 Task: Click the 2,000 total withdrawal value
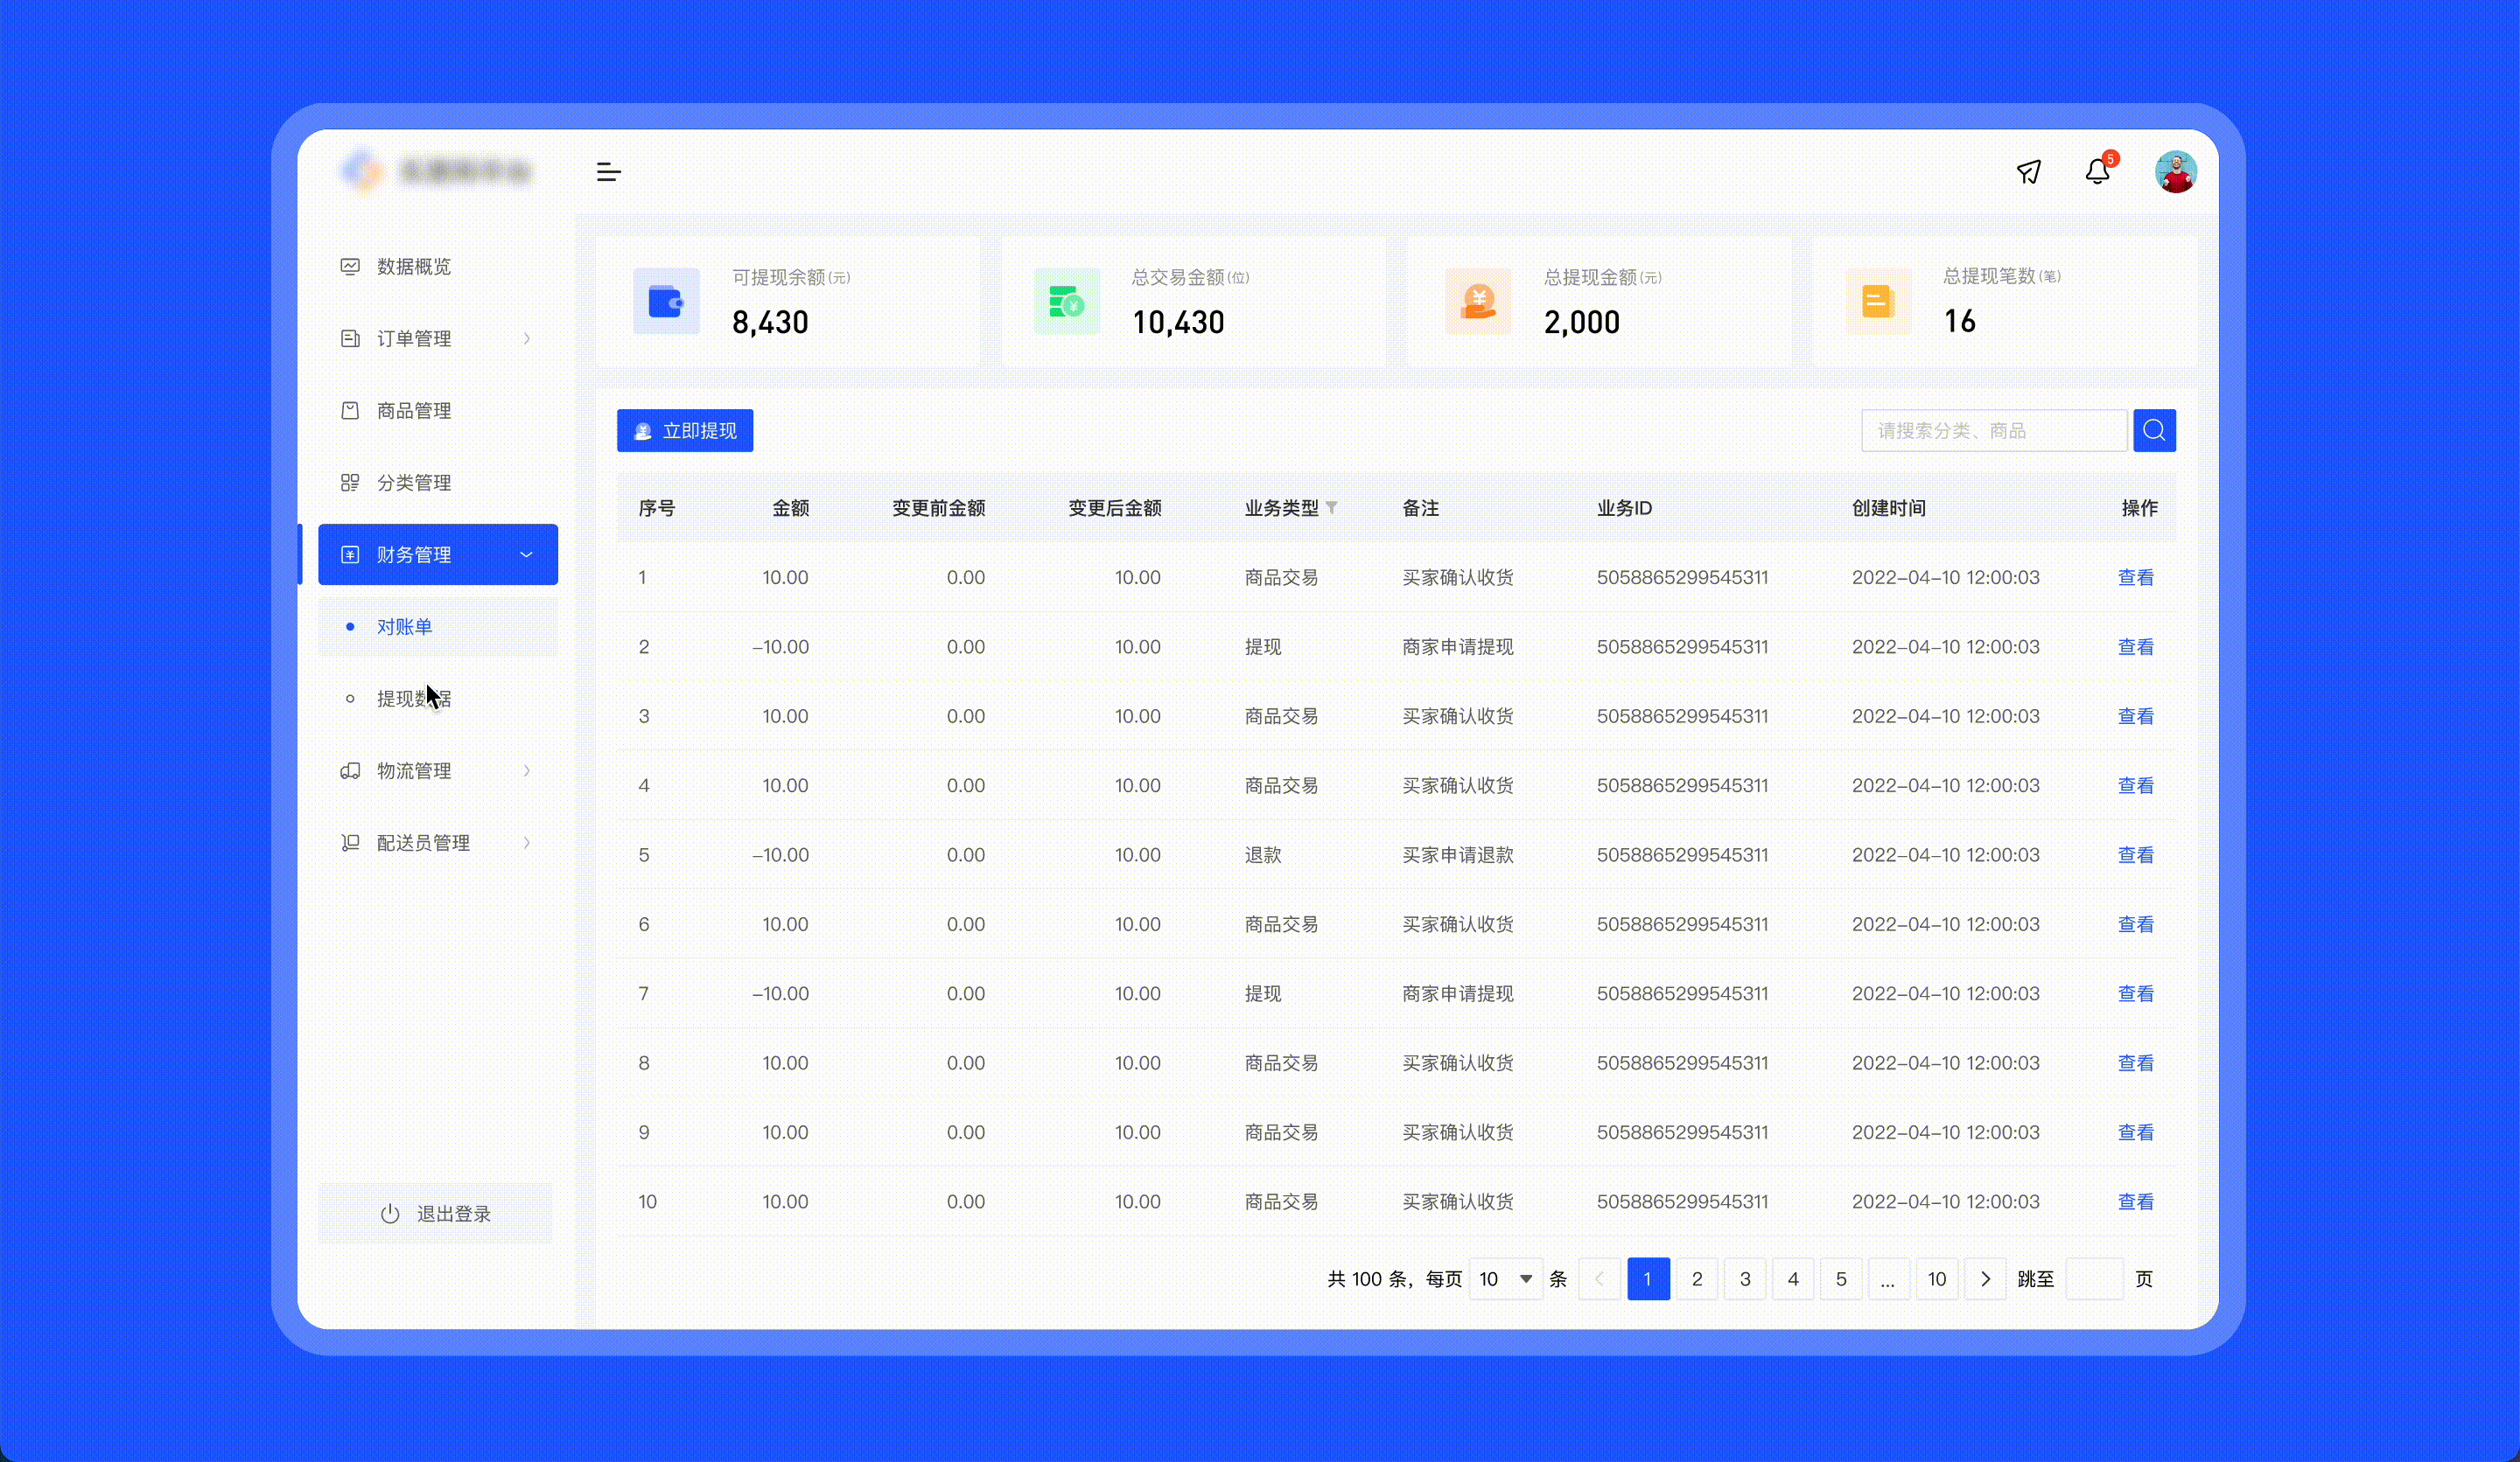[x=1582, y=322]
